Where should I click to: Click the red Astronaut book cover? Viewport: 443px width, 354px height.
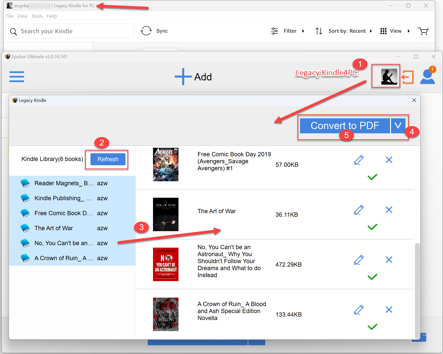click(x=166, y=264)
